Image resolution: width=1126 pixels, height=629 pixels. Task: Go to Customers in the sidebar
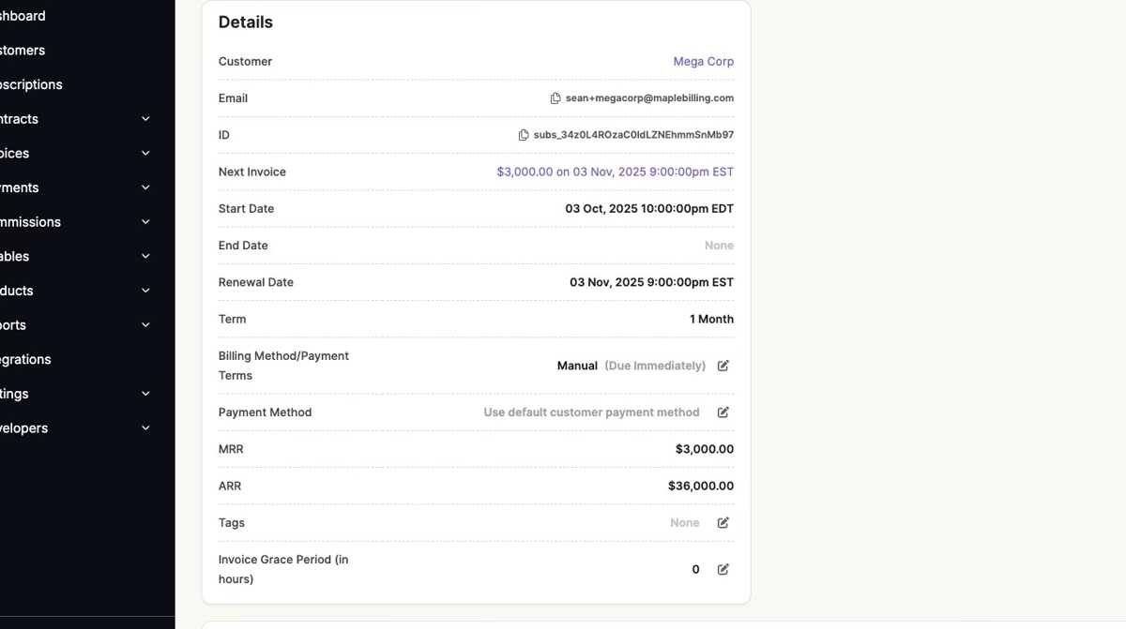click(x=23, y=51)
